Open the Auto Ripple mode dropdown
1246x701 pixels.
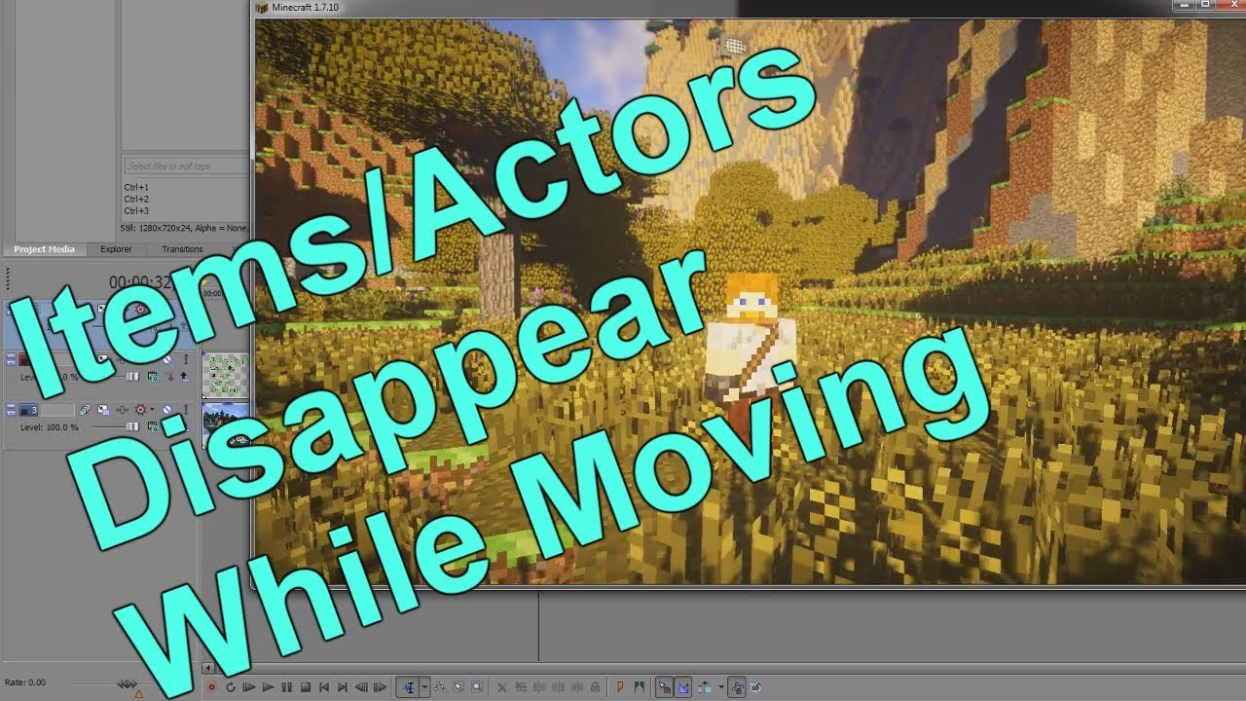720,687
